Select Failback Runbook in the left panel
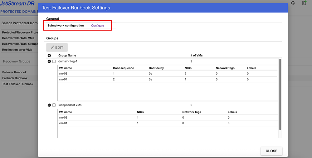The image size is (312, 158). [15, 78]
